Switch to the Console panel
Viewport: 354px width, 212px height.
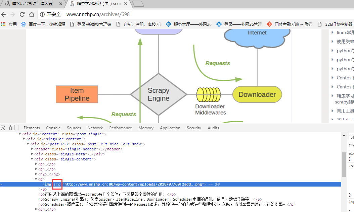pos(53,128)
